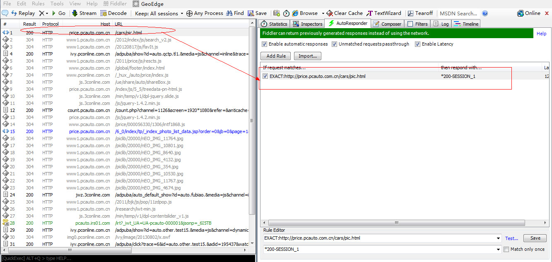This screenshot has width=552, height=262.
Task: Toggle the Enable Latency checkbox
Action: (417, 44)
